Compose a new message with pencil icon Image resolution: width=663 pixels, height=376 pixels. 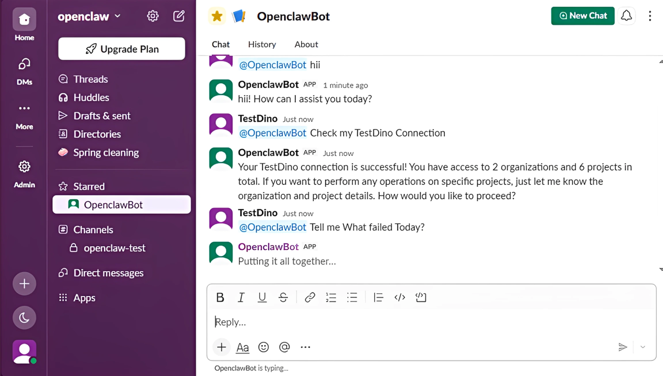click(x=179, y=16)
